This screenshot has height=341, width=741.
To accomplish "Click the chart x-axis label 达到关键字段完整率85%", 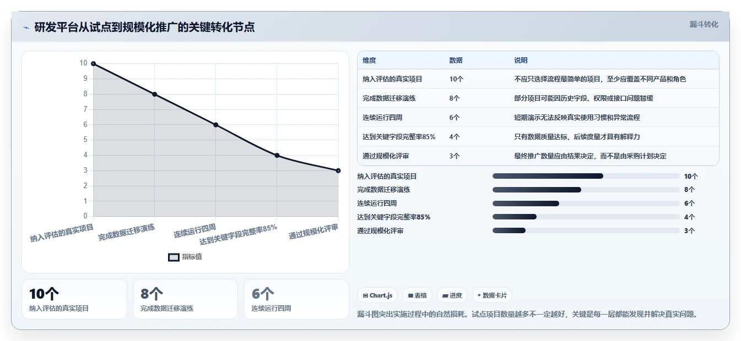I will coord(238,234).
